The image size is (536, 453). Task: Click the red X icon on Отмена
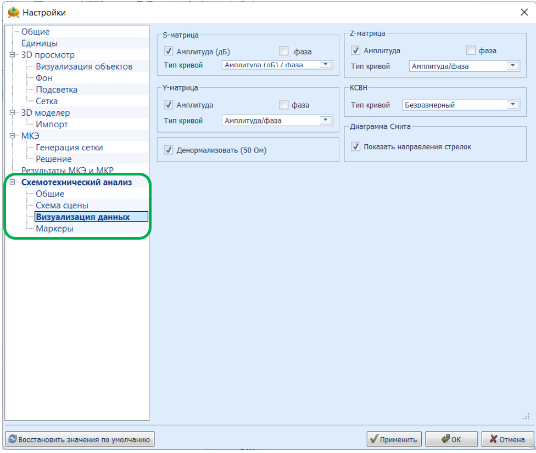coord(494,439)
